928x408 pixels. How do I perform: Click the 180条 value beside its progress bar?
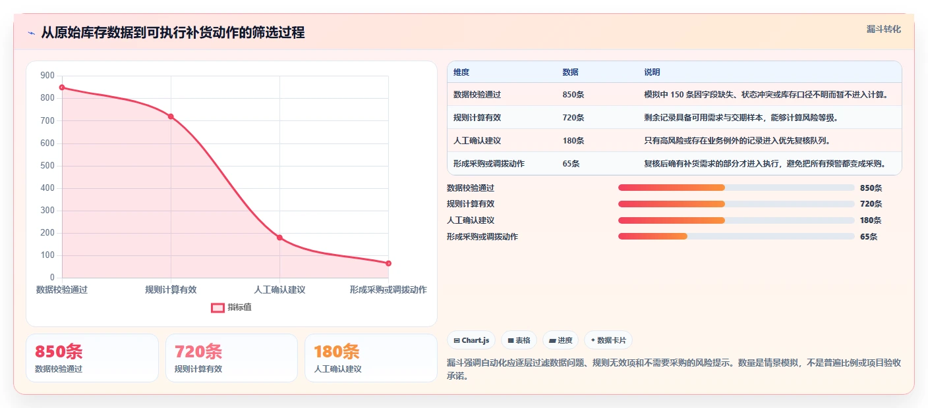point(871,220)
